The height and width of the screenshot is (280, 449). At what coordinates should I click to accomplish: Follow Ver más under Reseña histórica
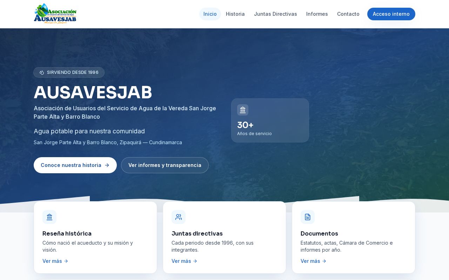[55, 261]
